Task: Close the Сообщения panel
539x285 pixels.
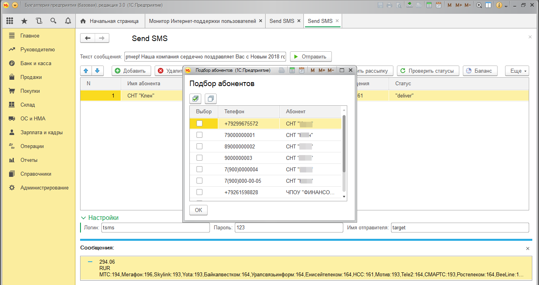Action: pyautogui.click(x=528, y=248)
